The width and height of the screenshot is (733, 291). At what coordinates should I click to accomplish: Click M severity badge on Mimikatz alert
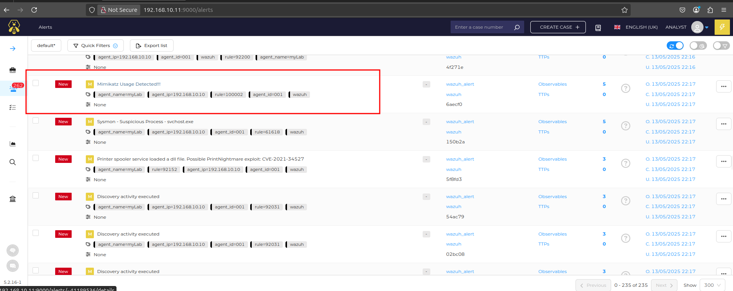[90, 84]
